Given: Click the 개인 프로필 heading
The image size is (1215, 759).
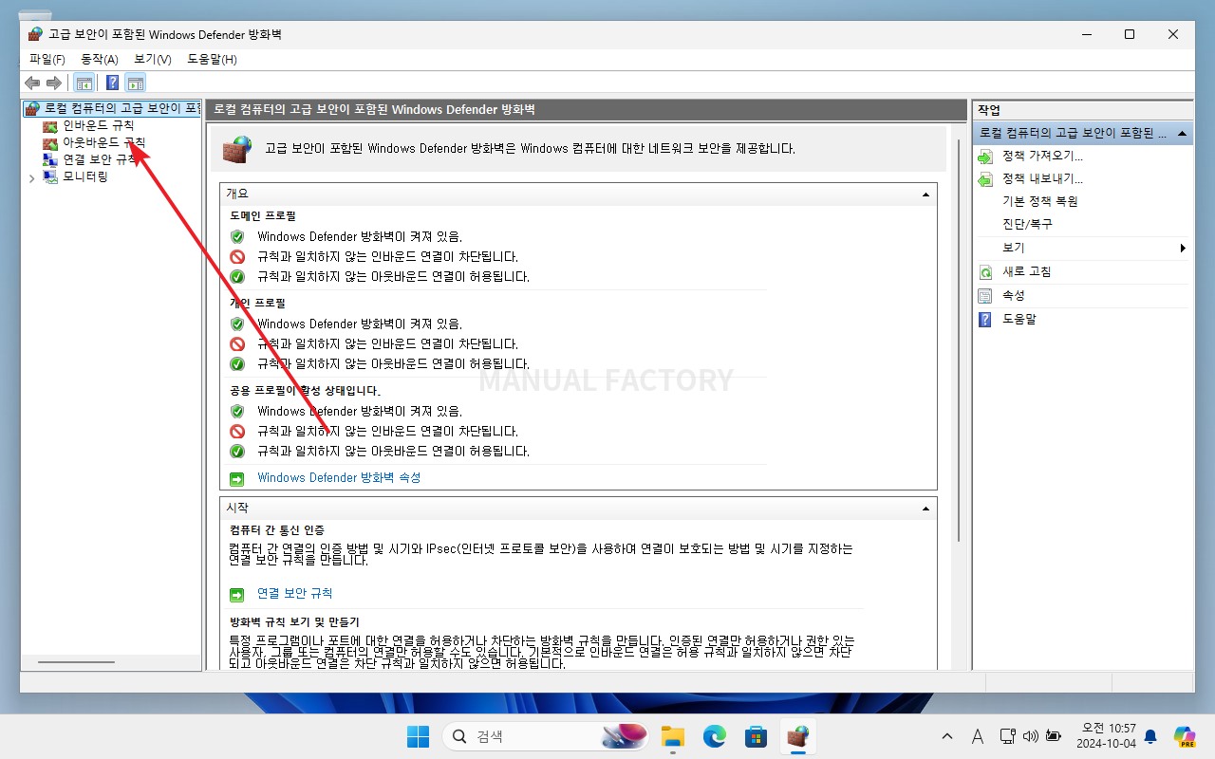Looking at the screenshot, I should pyautogui.click(x=257, y=304).
